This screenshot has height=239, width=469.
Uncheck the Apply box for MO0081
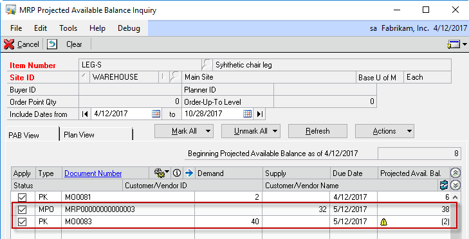[22, 197]
